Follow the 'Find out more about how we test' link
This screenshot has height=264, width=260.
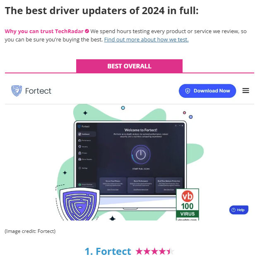click(146, 39)
